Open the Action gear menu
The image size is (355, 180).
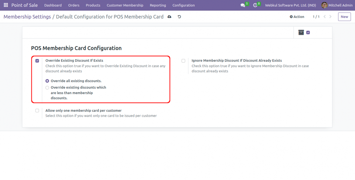297,17
